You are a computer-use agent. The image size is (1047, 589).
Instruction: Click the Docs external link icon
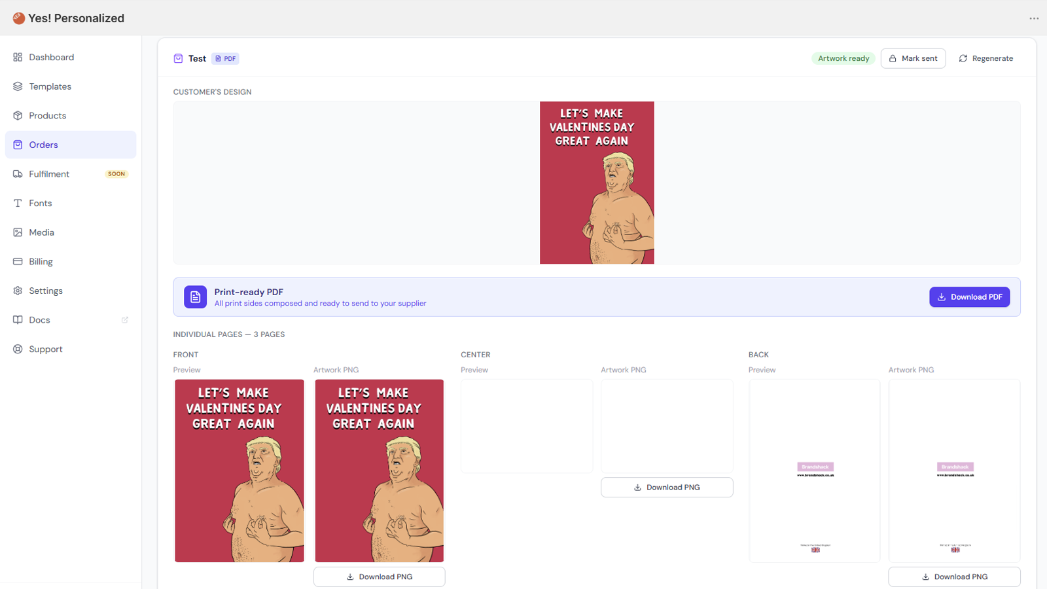tap(125, 320)
